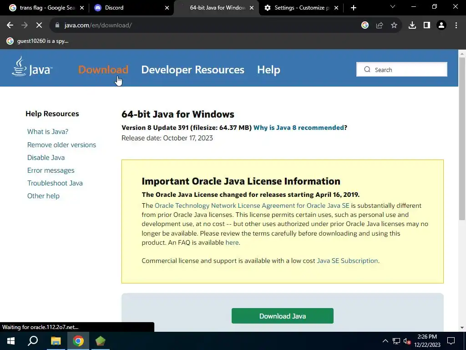The height and width of the screenshot is (350, 466).
Task: Click the search magnifier icon on Java site
Action: pyautogui.click(x=367, y=69)
